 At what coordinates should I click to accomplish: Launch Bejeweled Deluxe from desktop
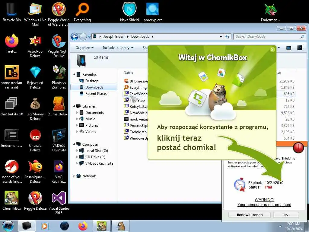(35, 77)
